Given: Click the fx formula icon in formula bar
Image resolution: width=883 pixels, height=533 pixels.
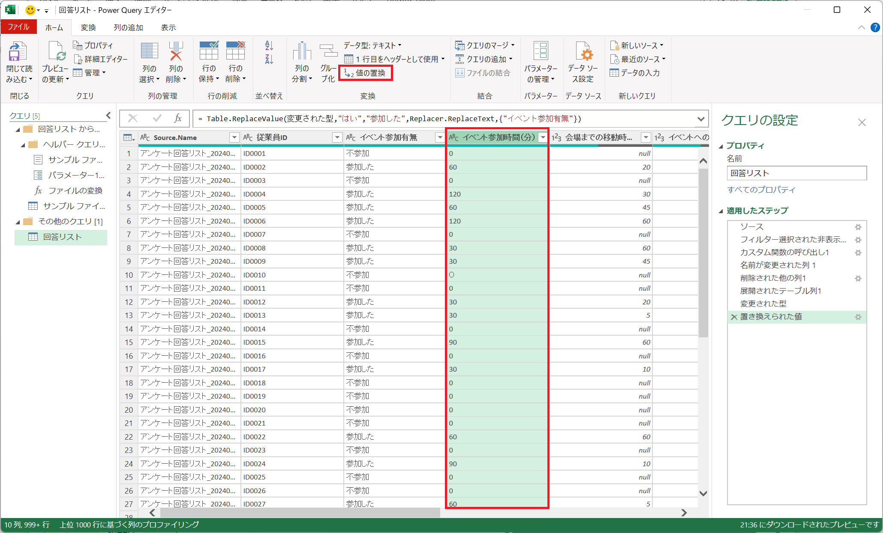Looking at the screenshot, I should [178, 118].
